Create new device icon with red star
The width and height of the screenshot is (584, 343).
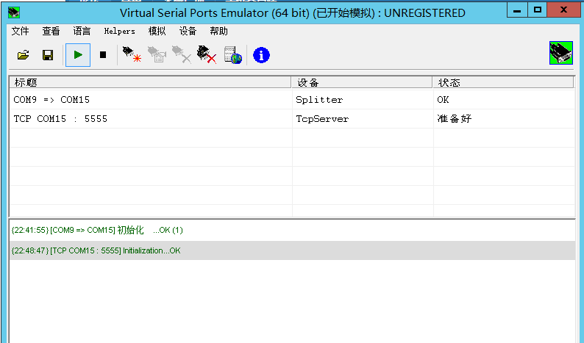click(132, 54)
